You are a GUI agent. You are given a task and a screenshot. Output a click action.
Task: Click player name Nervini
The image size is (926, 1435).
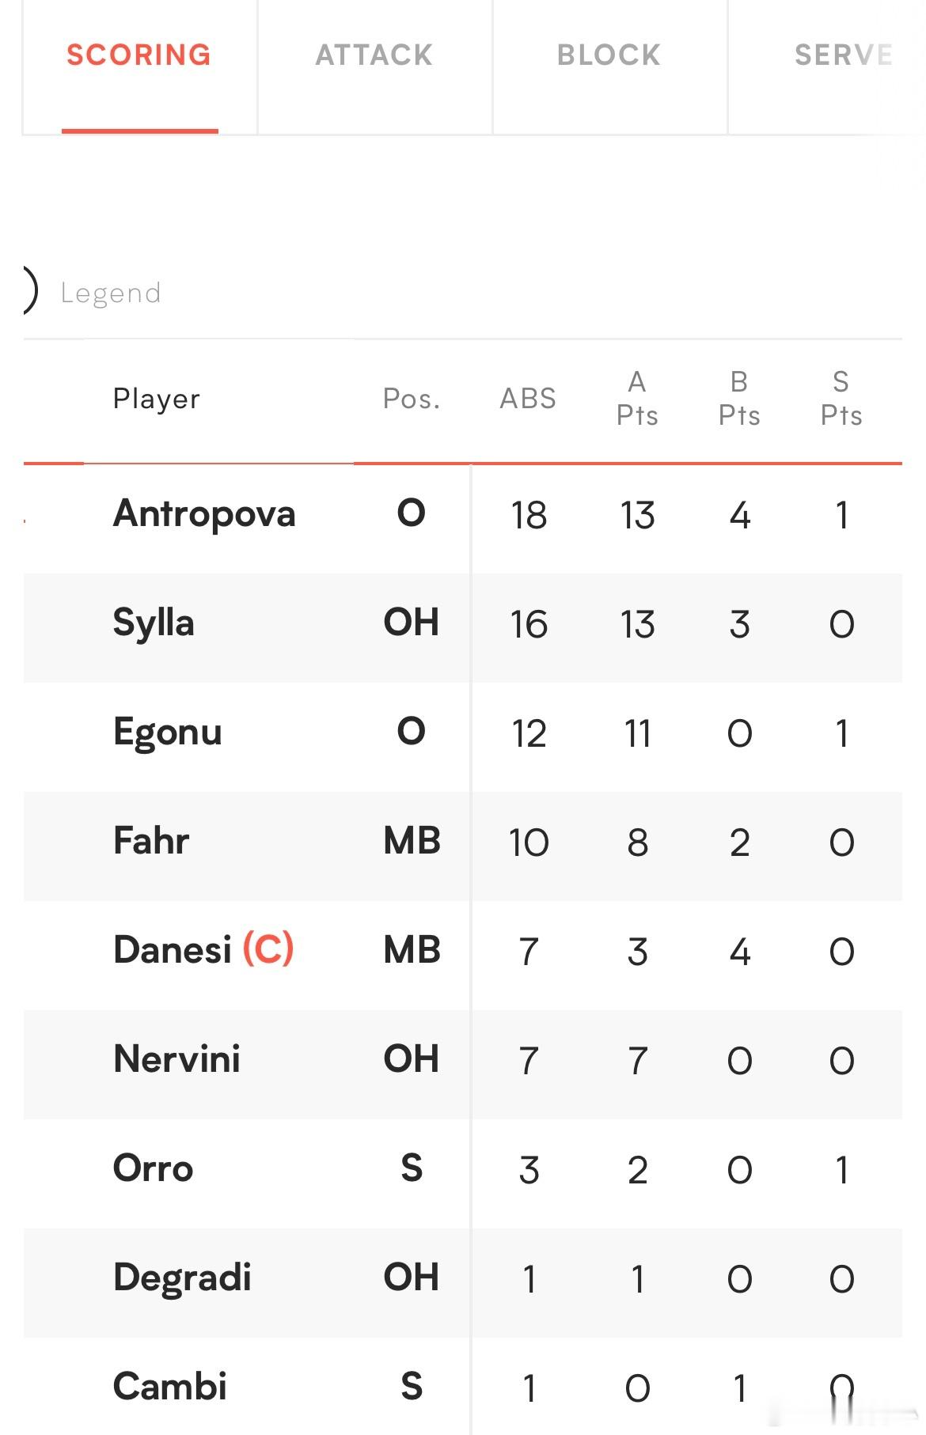click(x=177, y=1058)
